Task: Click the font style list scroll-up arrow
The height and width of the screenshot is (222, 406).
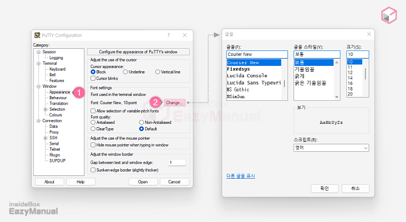Action: [x=337, y=62]
